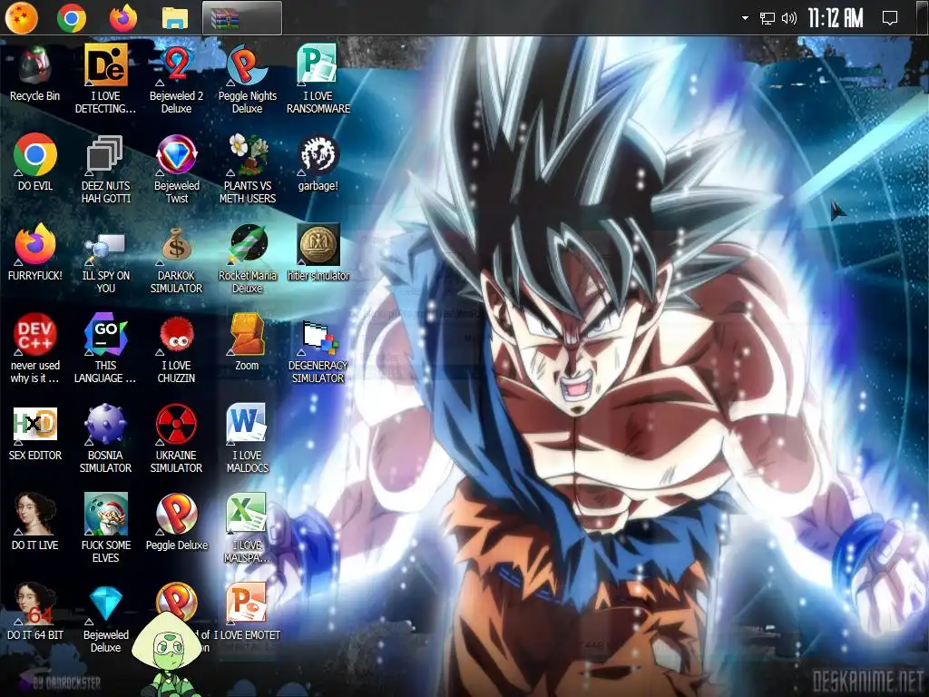Screen dimensions: 929x697
Task: Launch Bejeweled 2 Deluxe shortcut
Action: pos(177,80)
